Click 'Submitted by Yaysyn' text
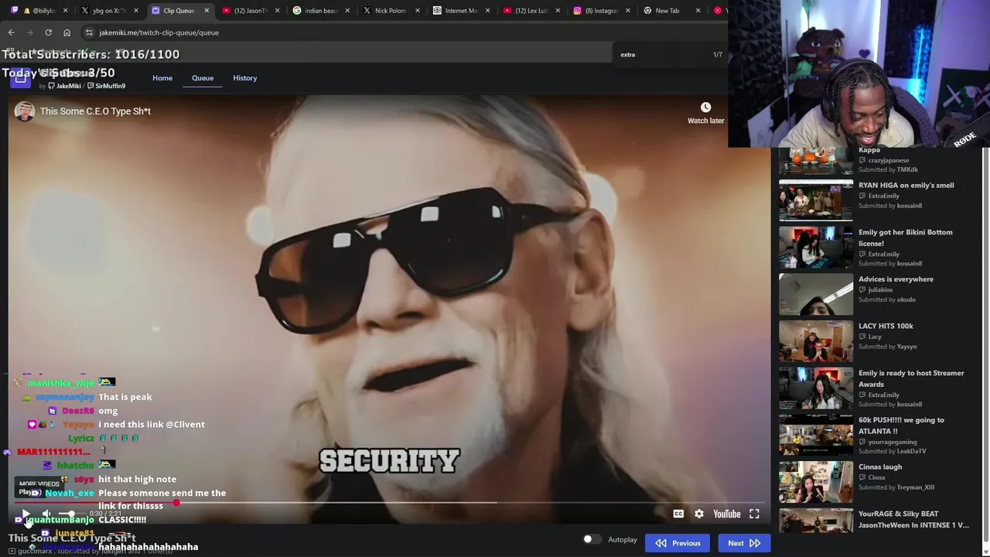Image resolution: width=990 pixels, height=557 pixels. 888,347
